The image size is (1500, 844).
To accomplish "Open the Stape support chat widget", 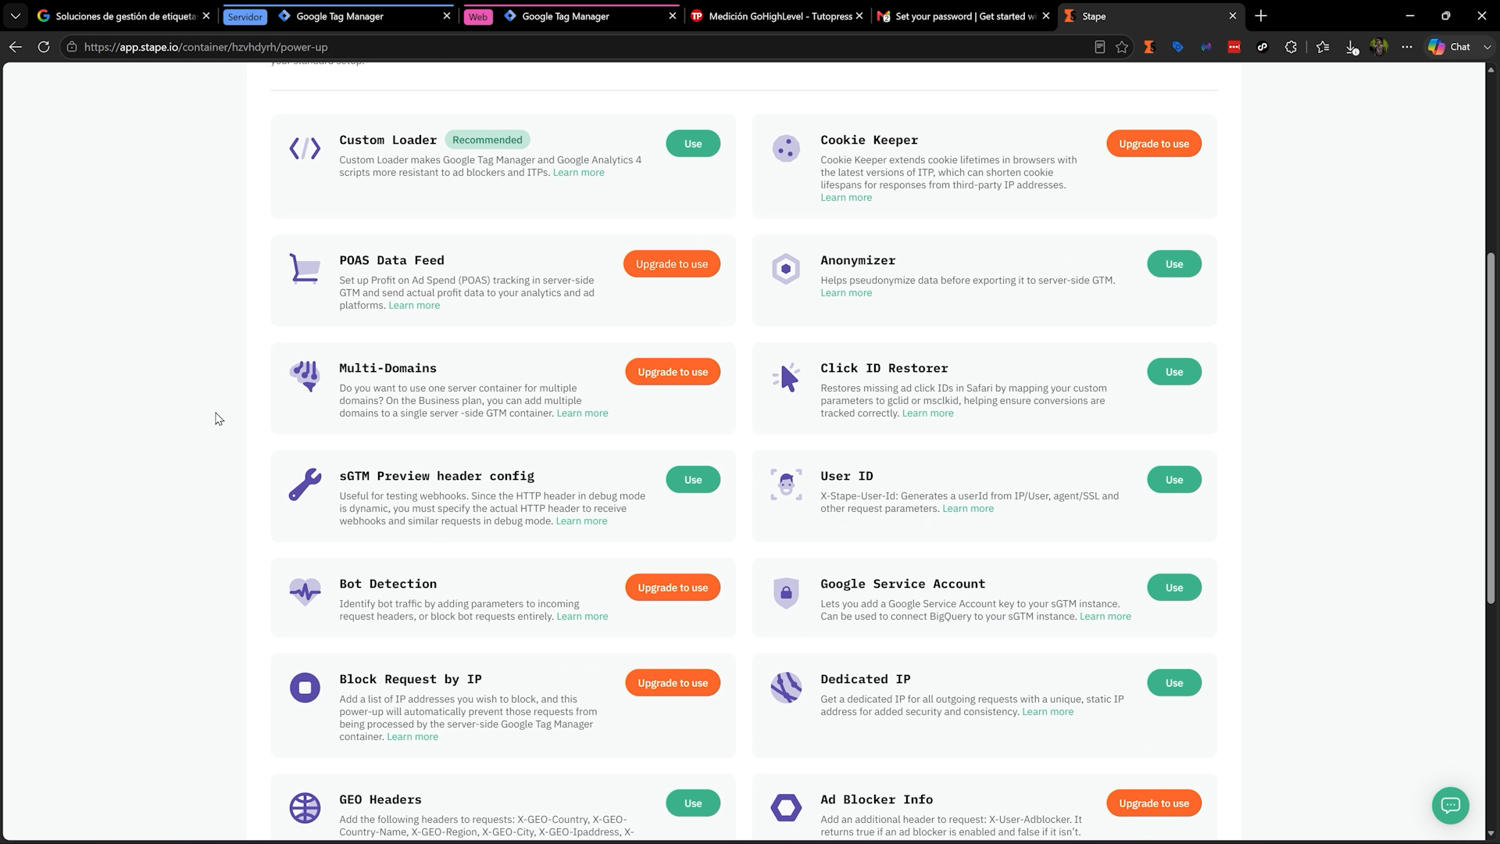I will coord(1451,806).
